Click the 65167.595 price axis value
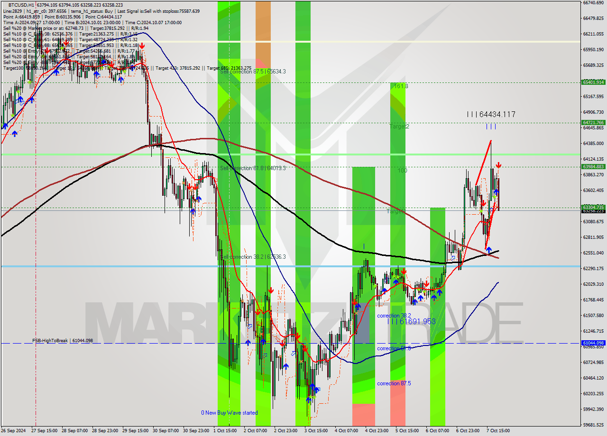The image size is (607, 436). [x=593, y=97]
